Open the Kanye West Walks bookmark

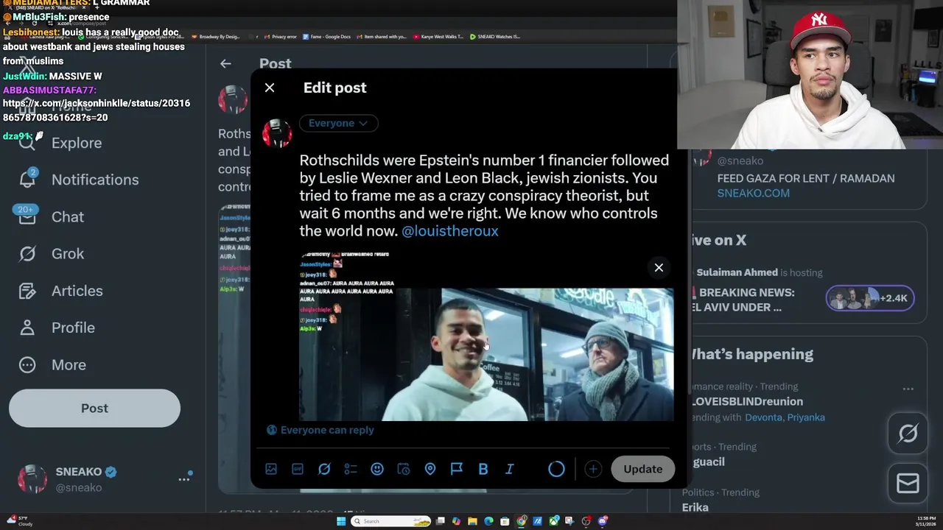coord(438,36)
